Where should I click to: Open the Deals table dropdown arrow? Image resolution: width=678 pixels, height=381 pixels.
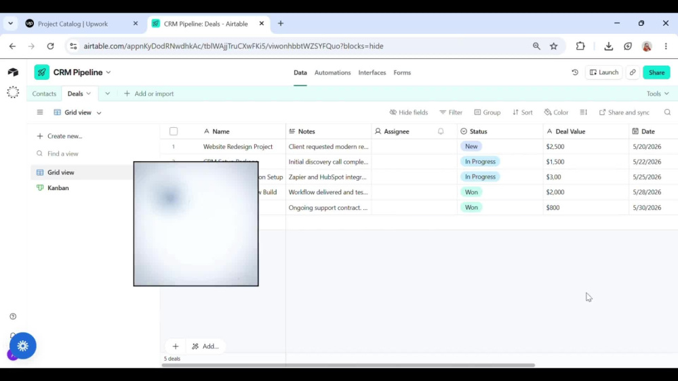tap(89, 93)
